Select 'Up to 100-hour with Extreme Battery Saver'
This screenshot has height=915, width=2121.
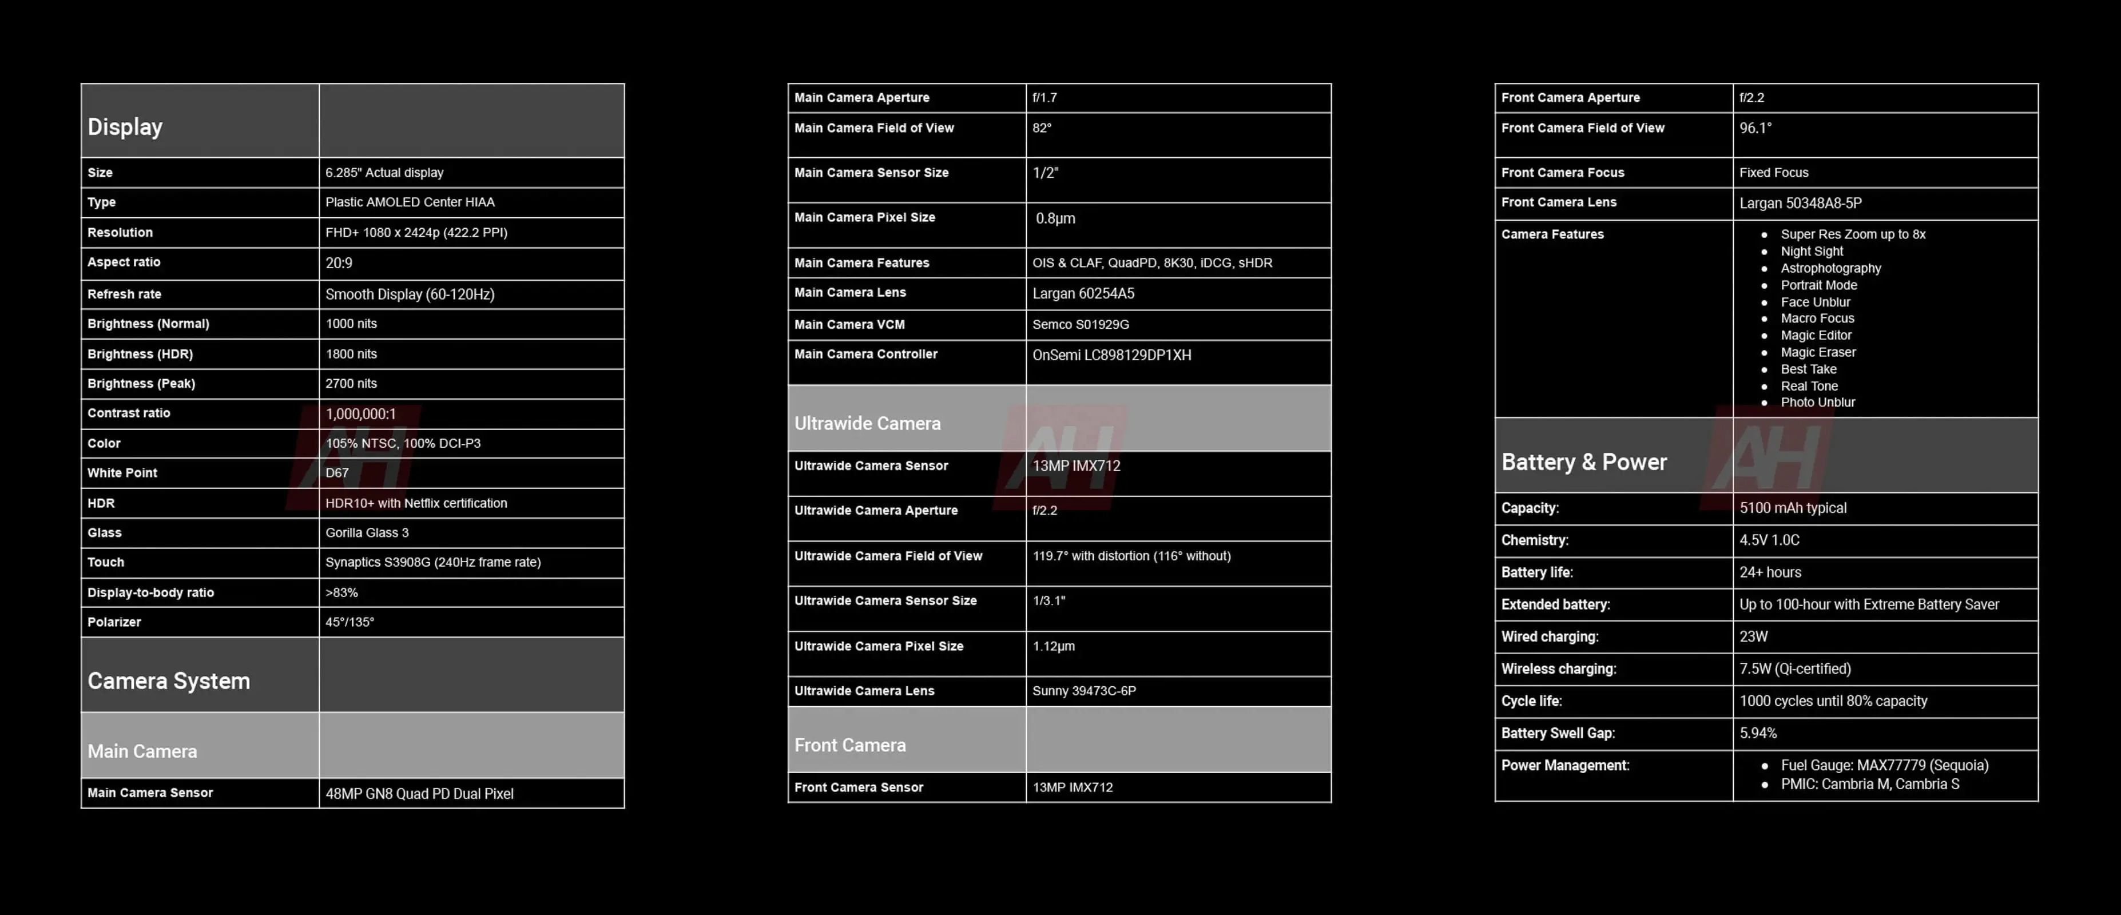pyautogui.click(x=1869, y=605)
